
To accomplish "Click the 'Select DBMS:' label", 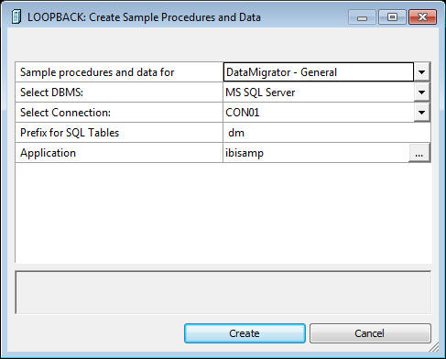I will click(51, 92).
